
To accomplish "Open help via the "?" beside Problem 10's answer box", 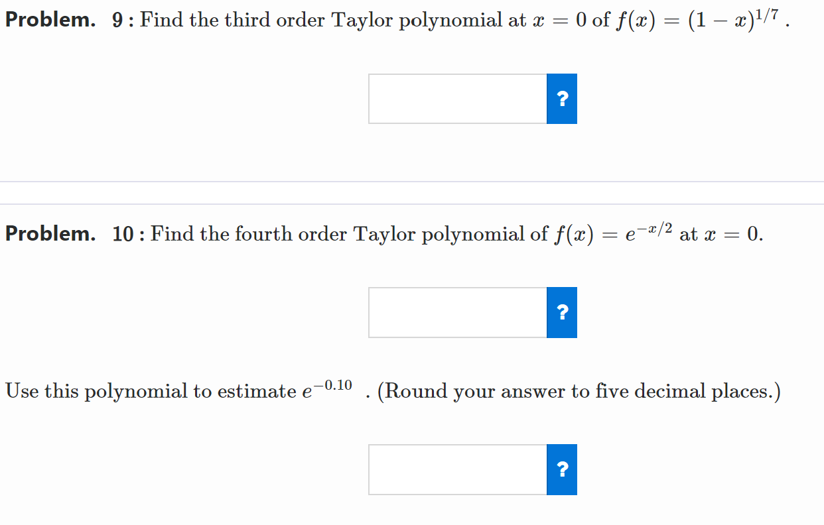I will coord(561,312).
